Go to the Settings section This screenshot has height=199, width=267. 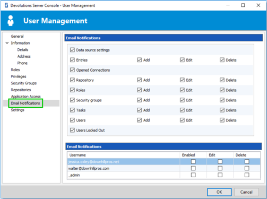point(18,110)
